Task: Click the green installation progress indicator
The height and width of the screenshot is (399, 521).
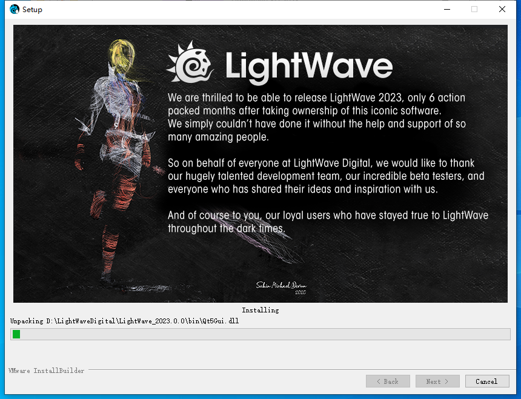Action: click(x=17, y=334)
